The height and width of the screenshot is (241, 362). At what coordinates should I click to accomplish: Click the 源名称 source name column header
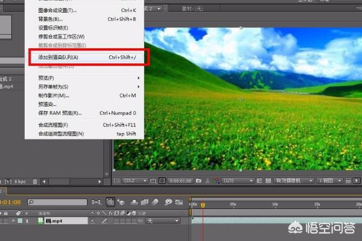44,213
